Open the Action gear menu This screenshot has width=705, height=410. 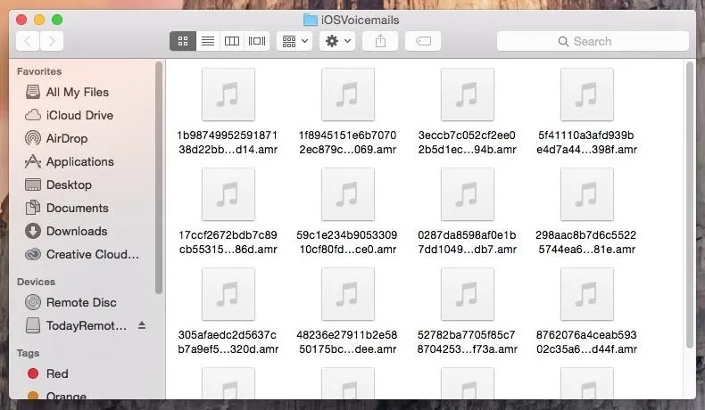point(337,41)
